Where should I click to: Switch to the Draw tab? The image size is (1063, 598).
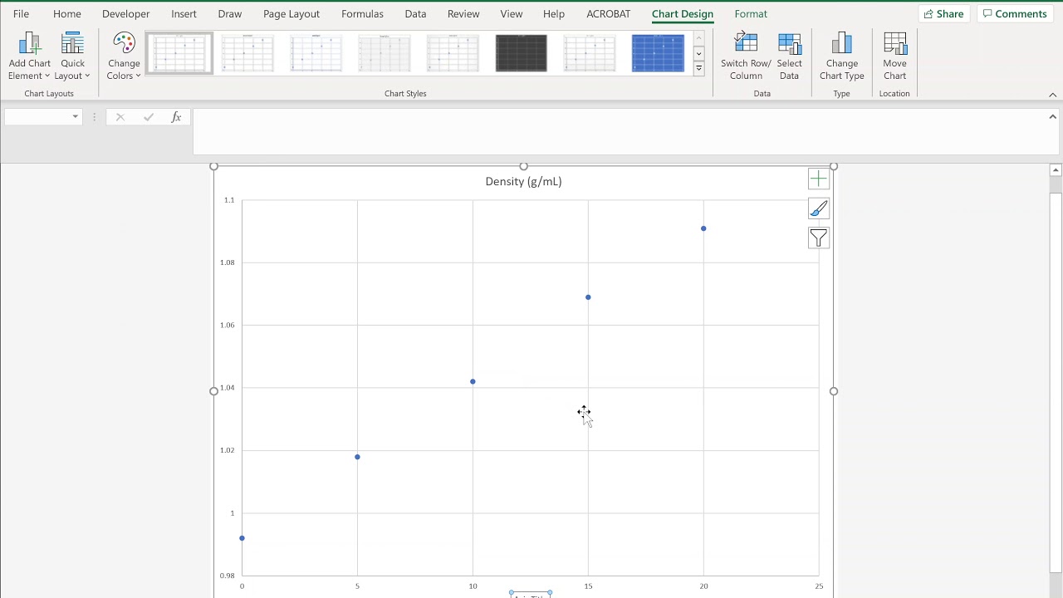pos(230,14)
